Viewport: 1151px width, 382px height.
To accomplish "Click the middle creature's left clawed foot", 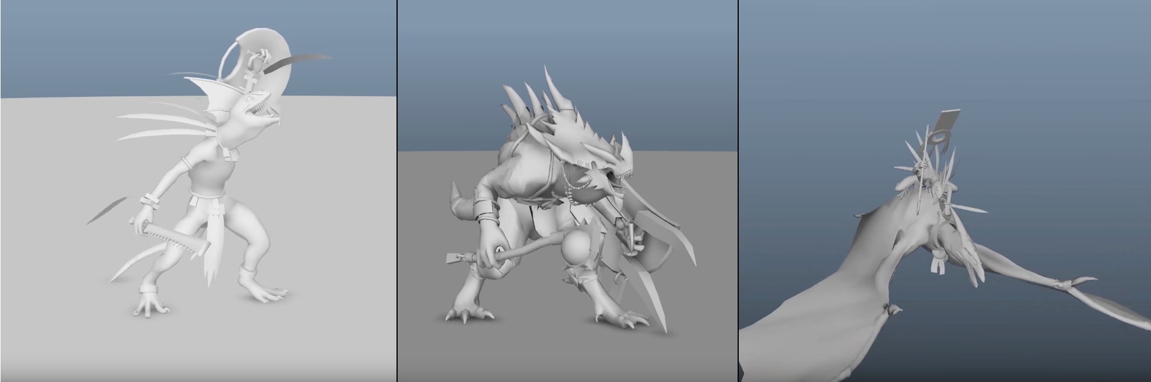I will [466, 311].
